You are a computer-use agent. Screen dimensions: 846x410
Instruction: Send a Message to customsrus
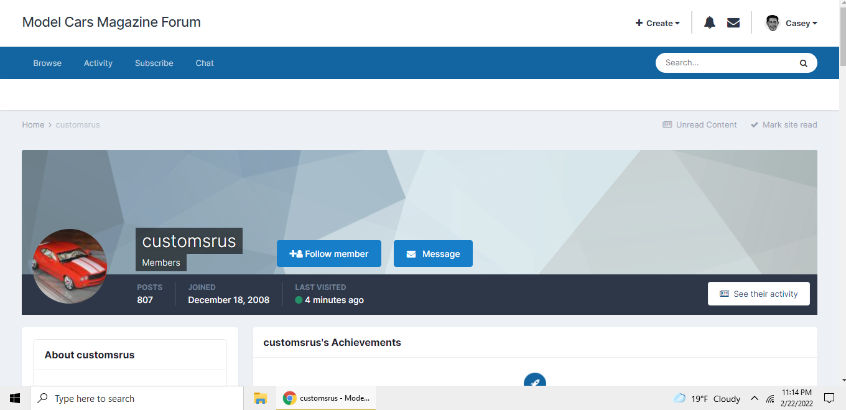tap(433, 254)
